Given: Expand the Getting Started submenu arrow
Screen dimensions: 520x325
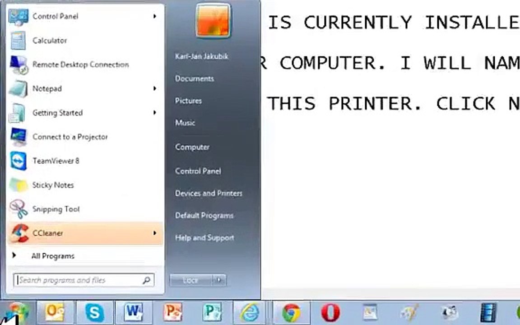Looking at the screenshot, I should coord(154,113).
